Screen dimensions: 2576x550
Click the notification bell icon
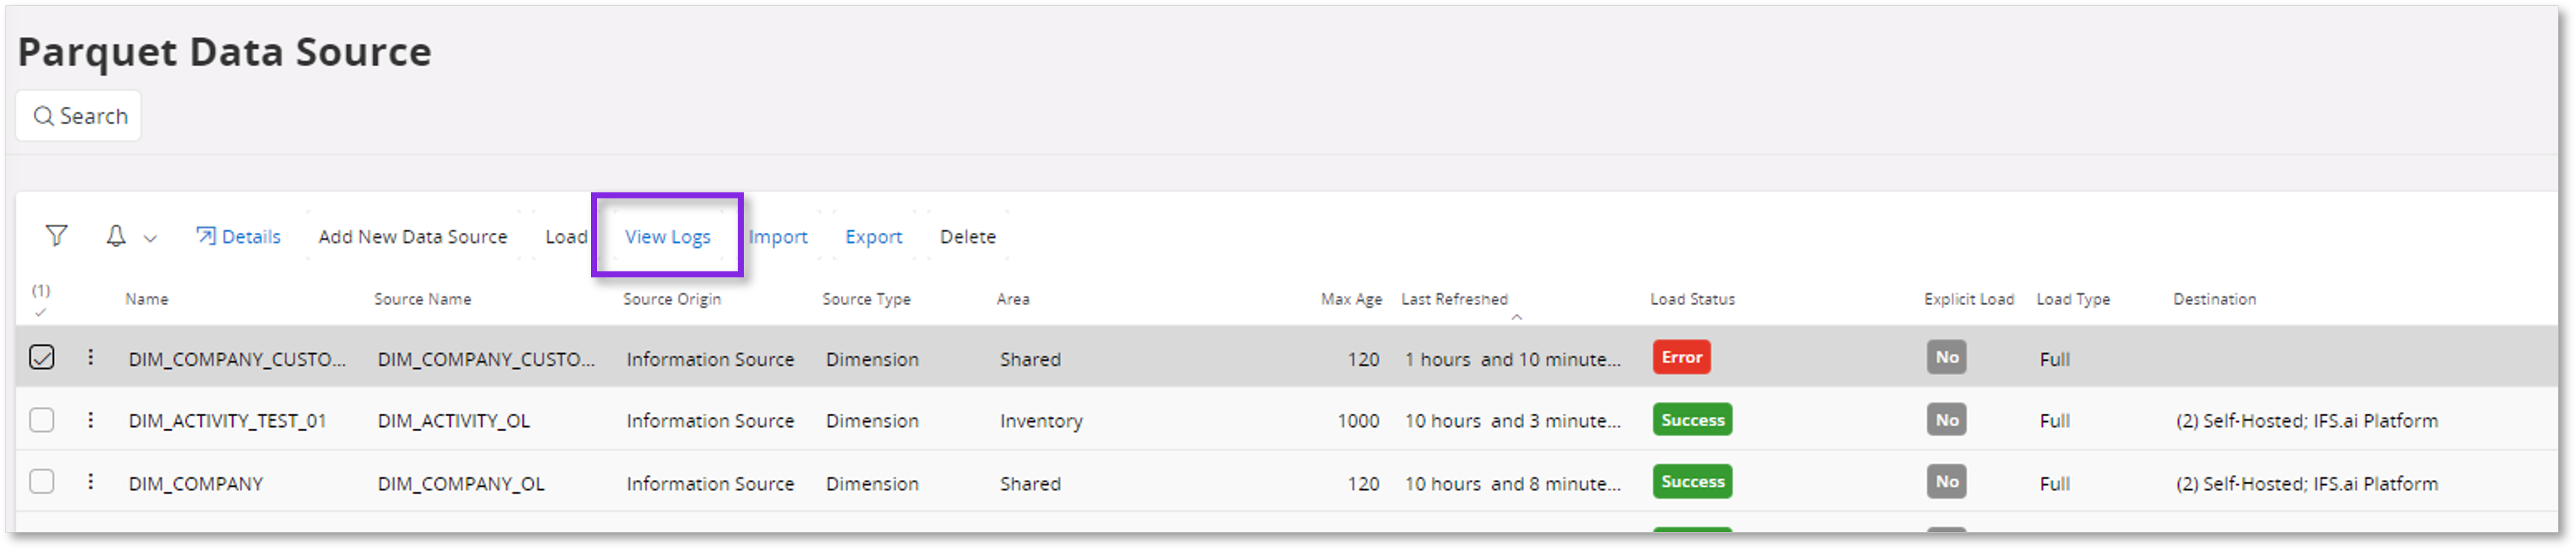[x=116, y=236]
